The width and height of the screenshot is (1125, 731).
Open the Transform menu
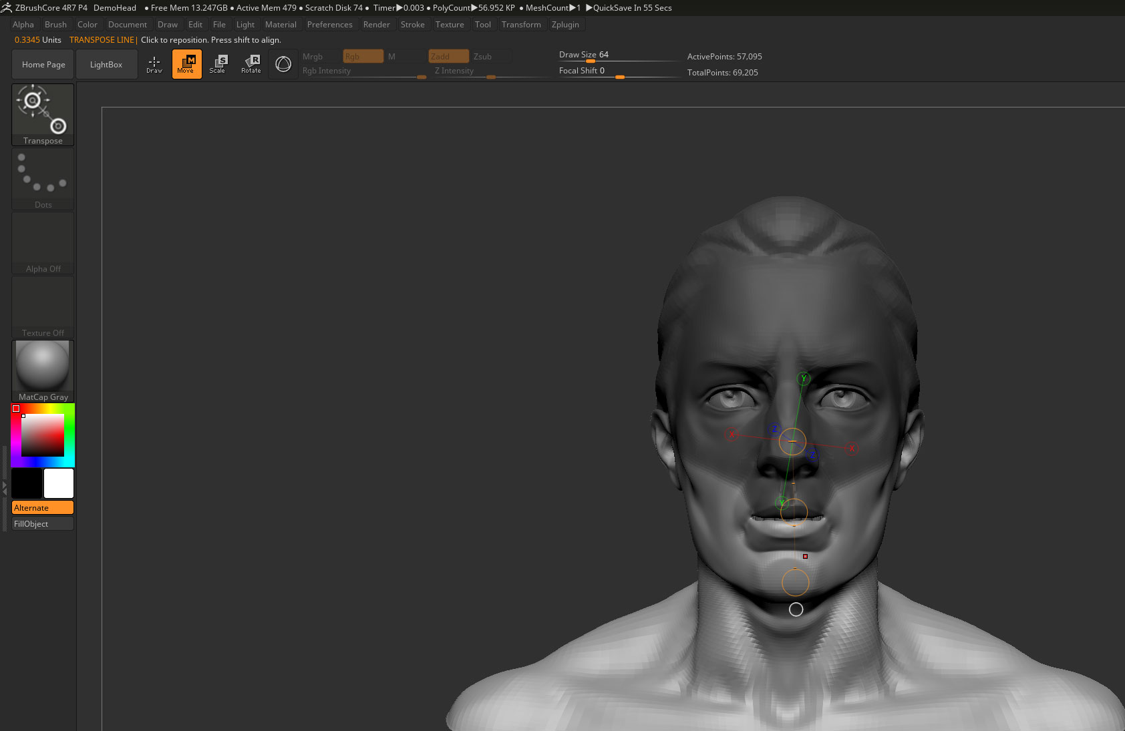pos(521,25)
